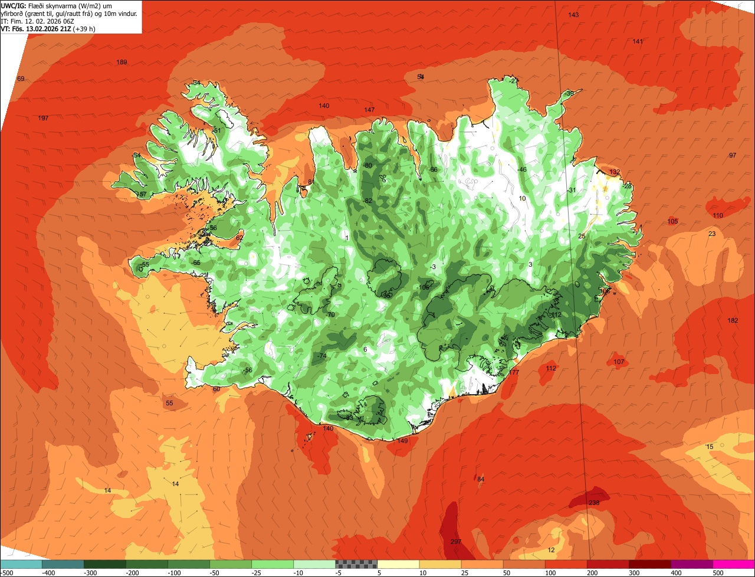This screenshot has height=577, width=755.
Task: Pick the teal legend swatch between -500 and -400
Action: coord(63,564)
